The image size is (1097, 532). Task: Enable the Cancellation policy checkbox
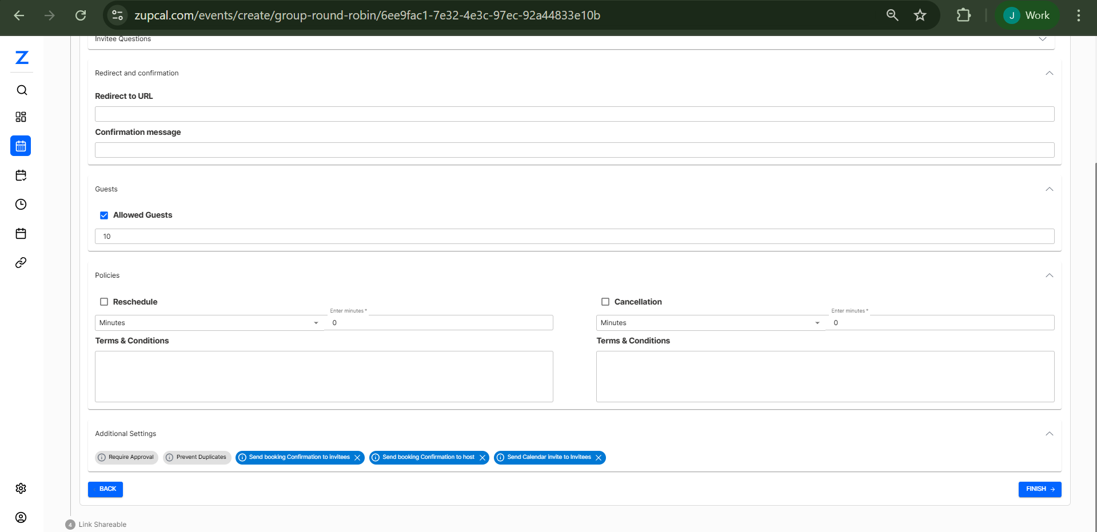tap(605, 302)
